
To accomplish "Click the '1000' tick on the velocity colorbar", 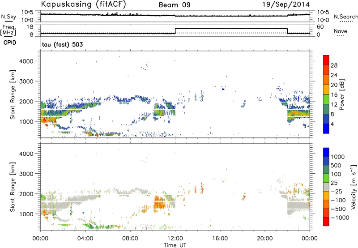I will 338,157.
